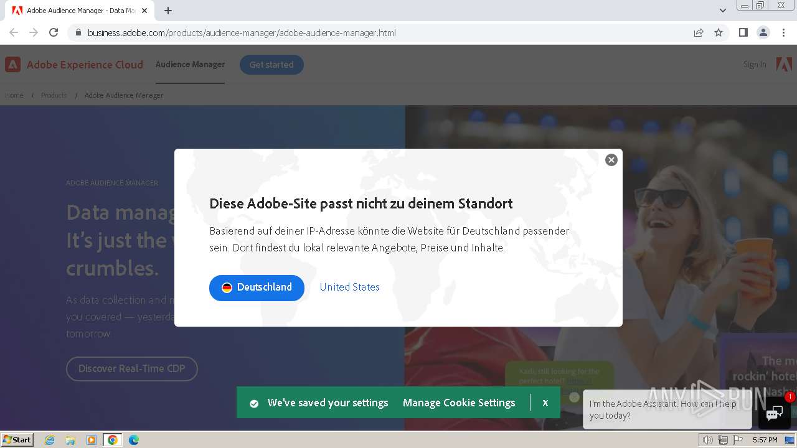Click the browser forward arrow

tap(34, 32)
